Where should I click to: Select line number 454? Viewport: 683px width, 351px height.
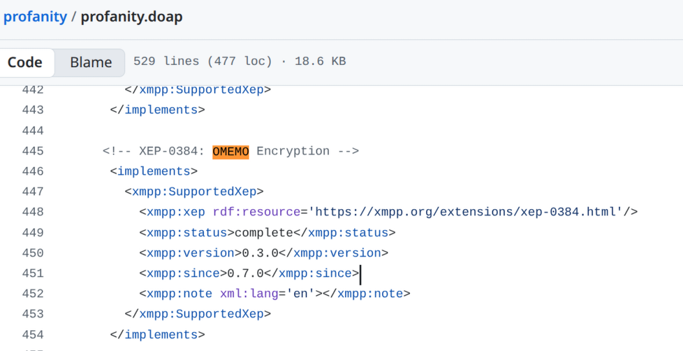coord(33,335)
